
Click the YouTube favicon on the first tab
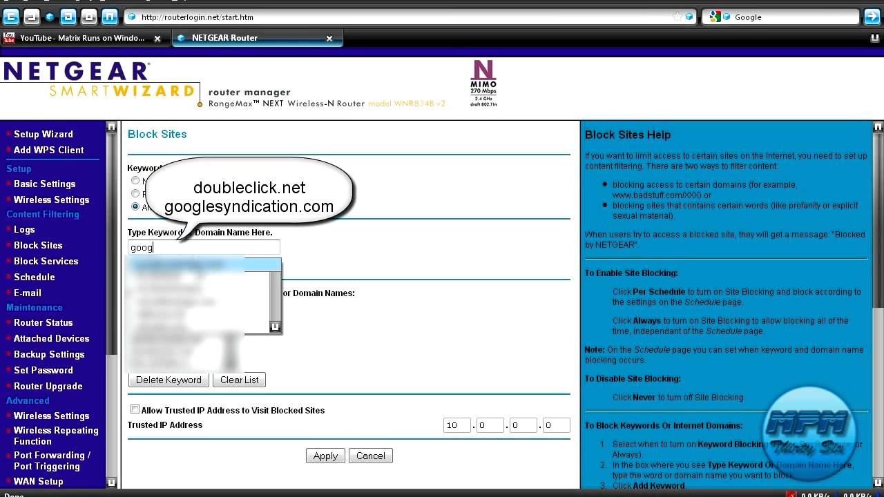pyautogui.click(x=9, y=38)
